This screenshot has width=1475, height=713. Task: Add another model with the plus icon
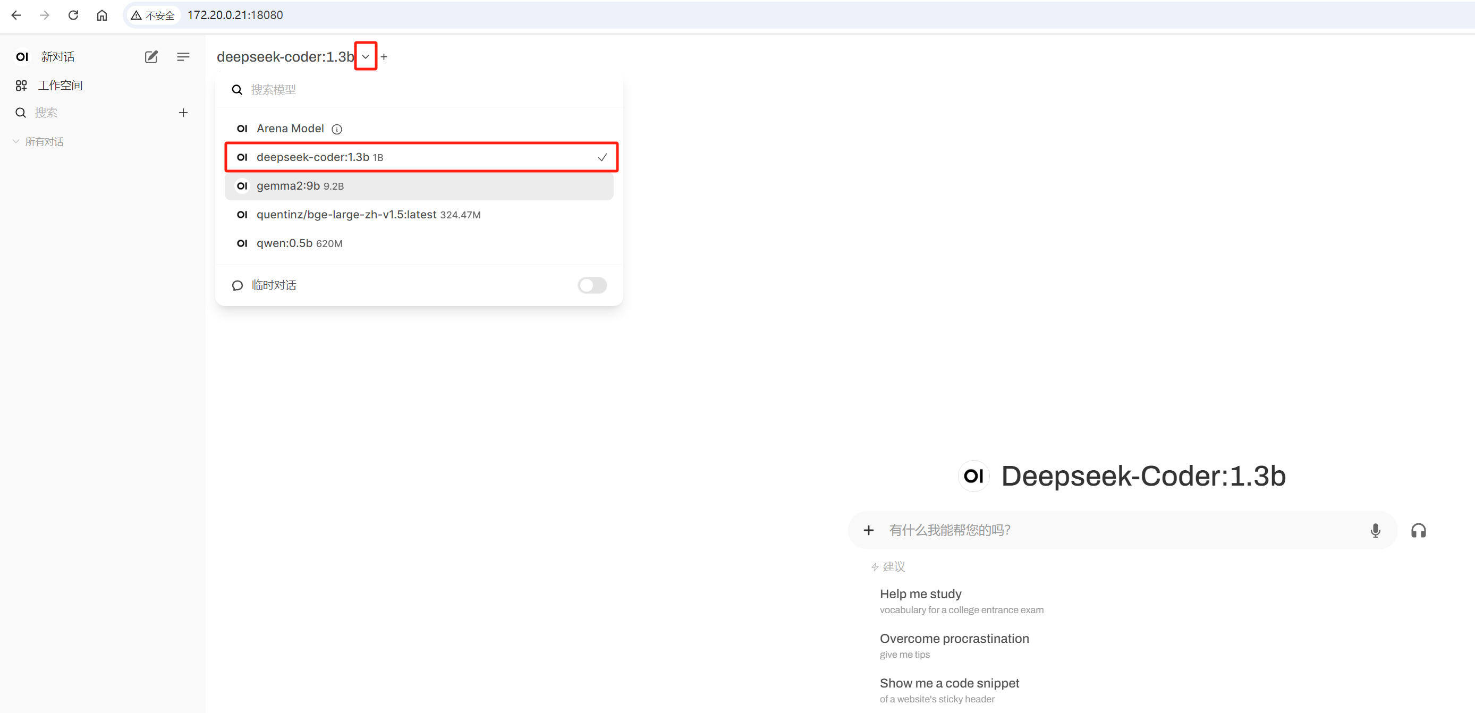point(384,57)
